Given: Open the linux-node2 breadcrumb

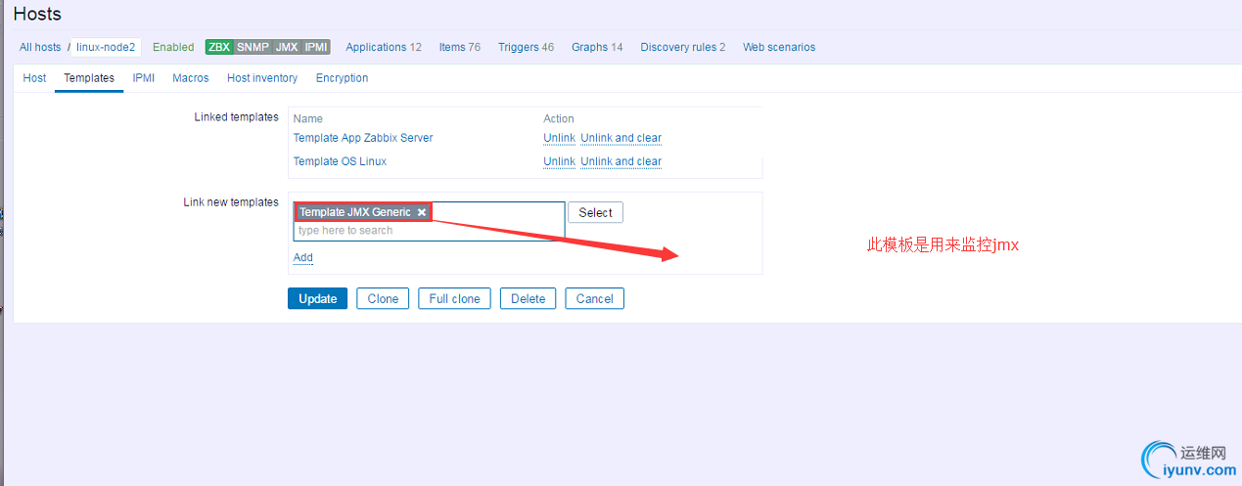Looking at the screenshot, I should pos(106,47).
